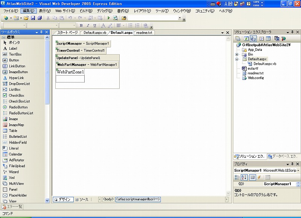Toggle auto-hide pin on Solution Explorer panel
This screenshot has height=218, width=301.
(292, 32)
